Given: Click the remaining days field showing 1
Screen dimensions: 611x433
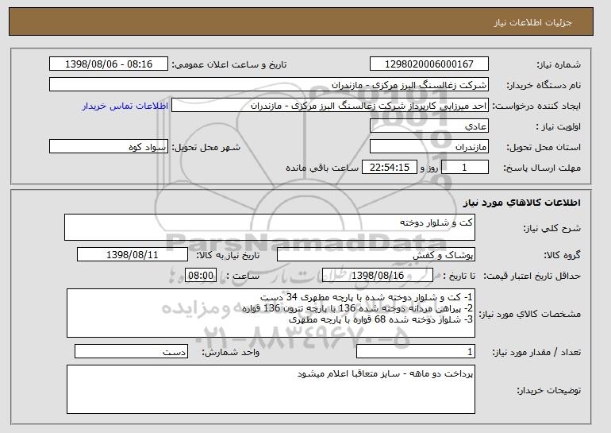Looking at the screenshot, I should click(464, 168).
